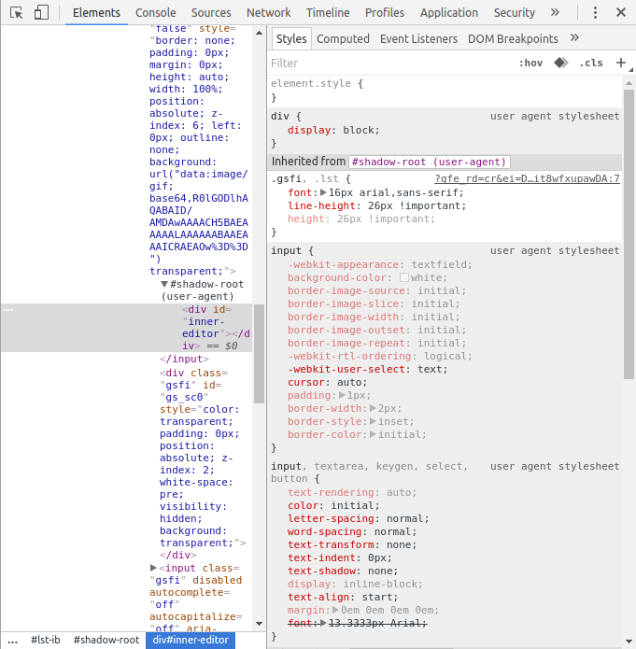Expand the padding shorthand property

click(342, 396)
